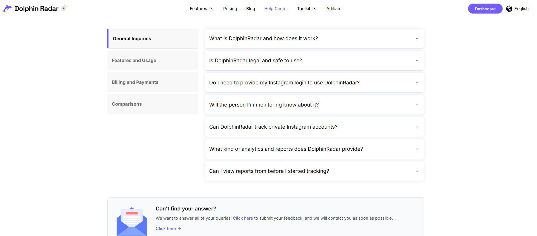Click the envelope mail illustration
The image size is (537, 236).
click(x=131, y=222)
